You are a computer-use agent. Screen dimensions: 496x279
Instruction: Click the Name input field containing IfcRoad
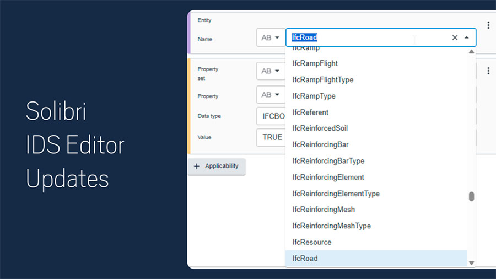pos(364,37)
